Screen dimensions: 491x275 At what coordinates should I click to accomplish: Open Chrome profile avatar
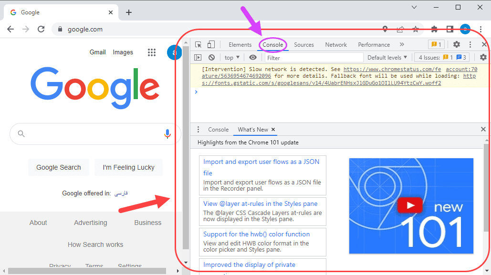465,29
